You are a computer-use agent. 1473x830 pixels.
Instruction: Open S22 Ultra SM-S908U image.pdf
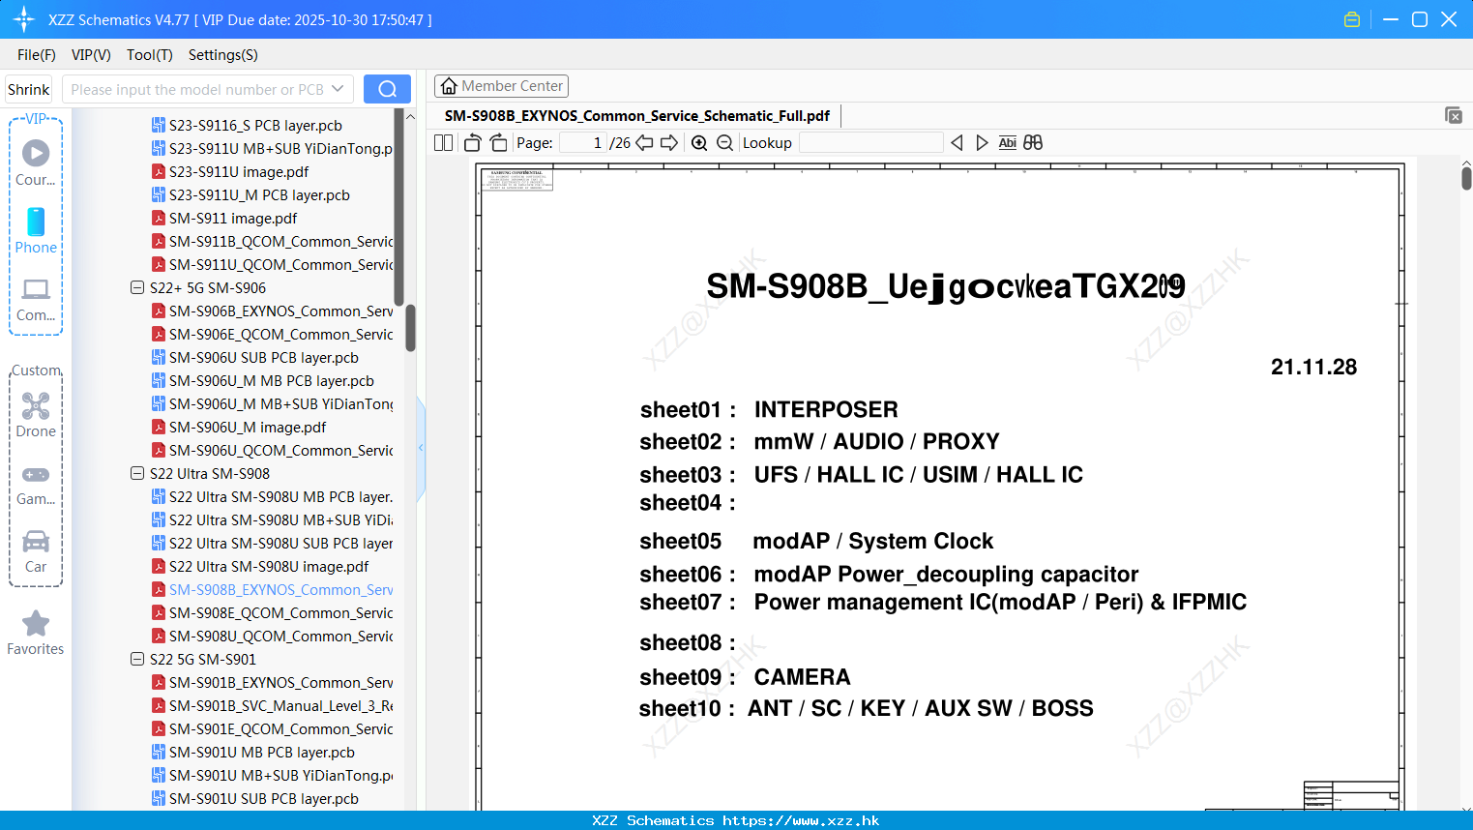[x=260, y=566]
